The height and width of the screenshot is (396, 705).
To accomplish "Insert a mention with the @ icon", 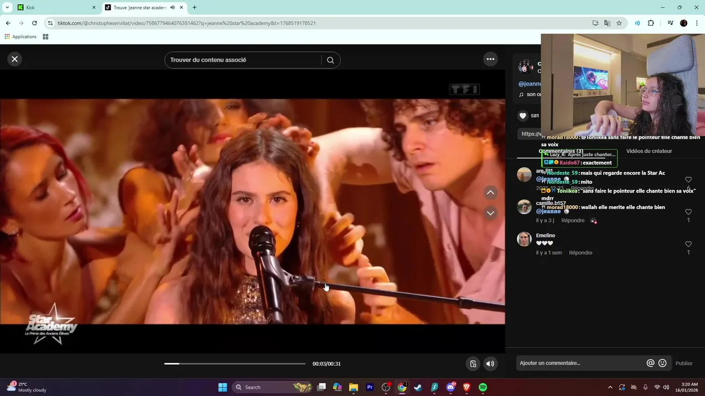I will pyautogui.click(x=650, y=363).
